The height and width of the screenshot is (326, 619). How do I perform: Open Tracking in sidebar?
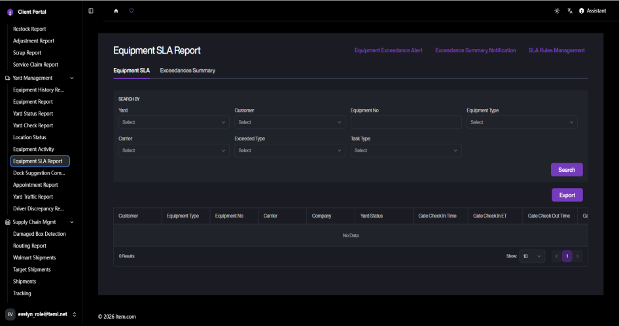coord(22,293)
